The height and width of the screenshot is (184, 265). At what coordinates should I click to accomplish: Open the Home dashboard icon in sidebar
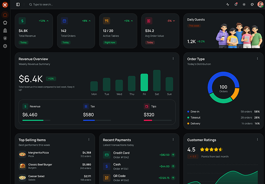5,15
